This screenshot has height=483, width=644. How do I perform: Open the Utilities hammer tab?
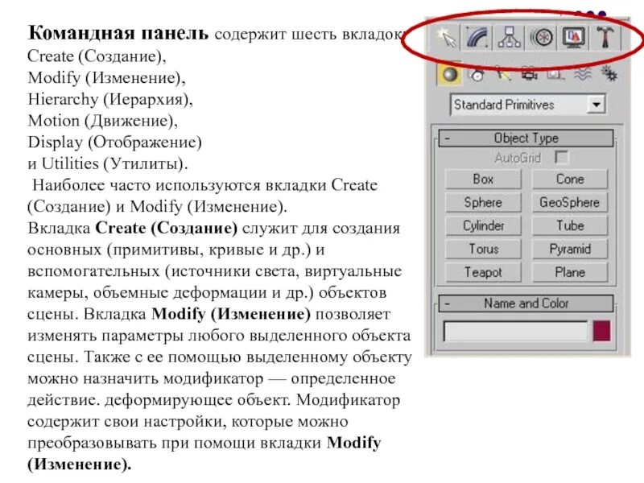pos(605,37)
